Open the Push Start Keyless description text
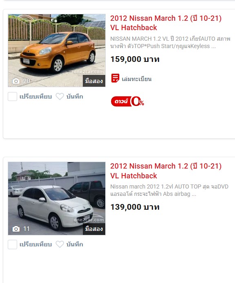 [170, 42]
